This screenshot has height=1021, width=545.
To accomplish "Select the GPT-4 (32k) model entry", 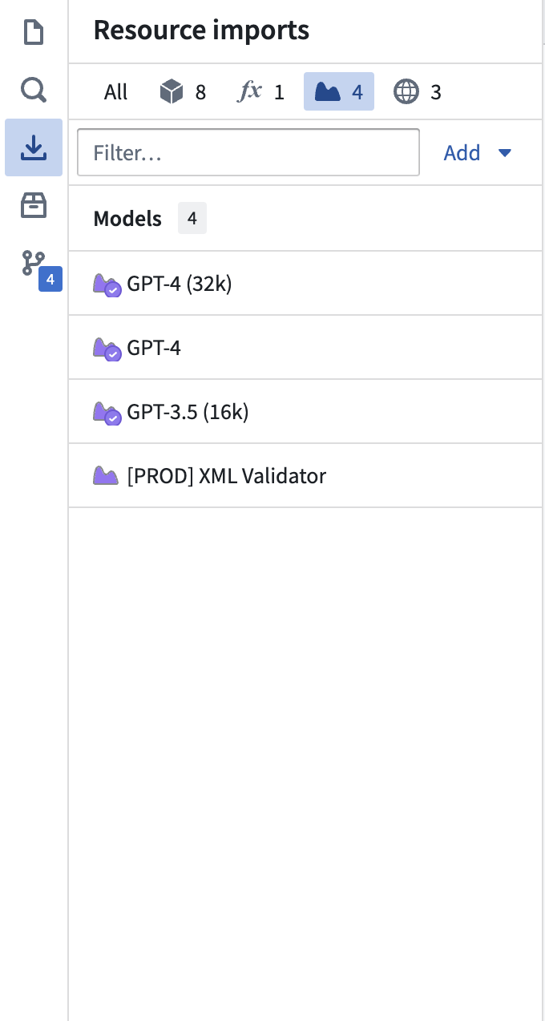I will pos(305,284).
